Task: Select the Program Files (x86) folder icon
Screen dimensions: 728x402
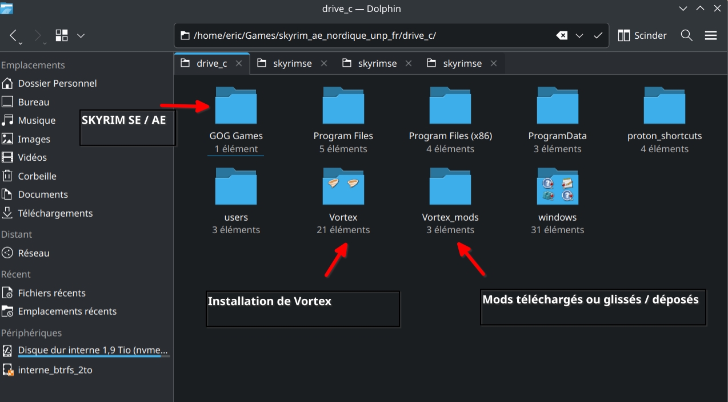Action: click(x=450, y=105)
